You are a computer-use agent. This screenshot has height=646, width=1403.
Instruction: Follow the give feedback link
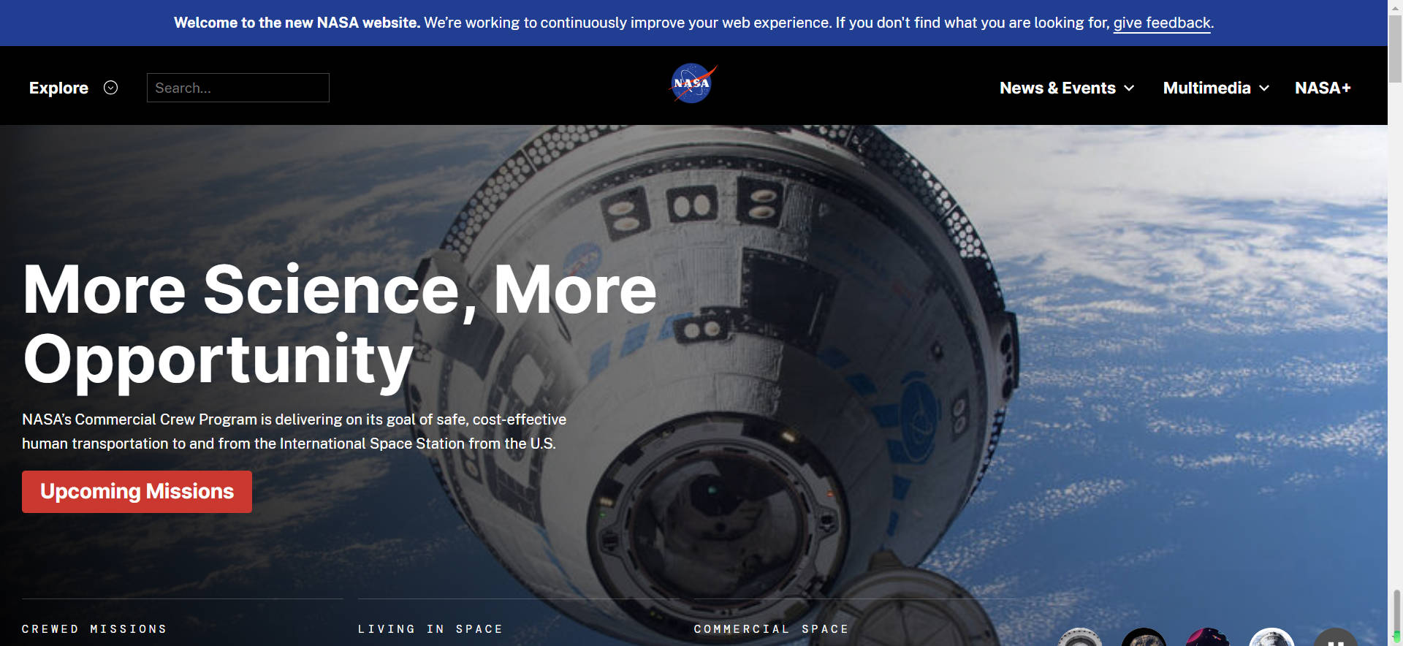point(1162,23)
